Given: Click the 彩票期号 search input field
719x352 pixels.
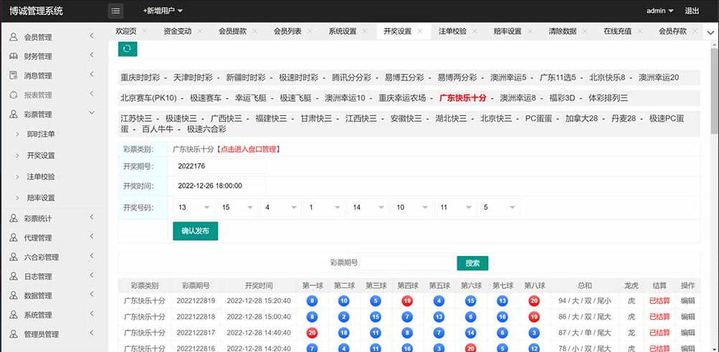Looking at the screenshot, I should [x=405, y=263].
